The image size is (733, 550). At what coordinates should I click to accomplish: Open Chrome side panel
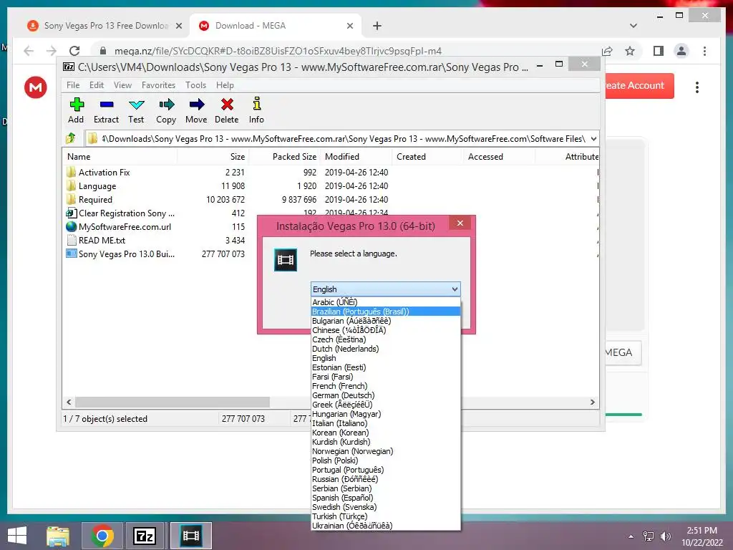click(x=659, y=51)
